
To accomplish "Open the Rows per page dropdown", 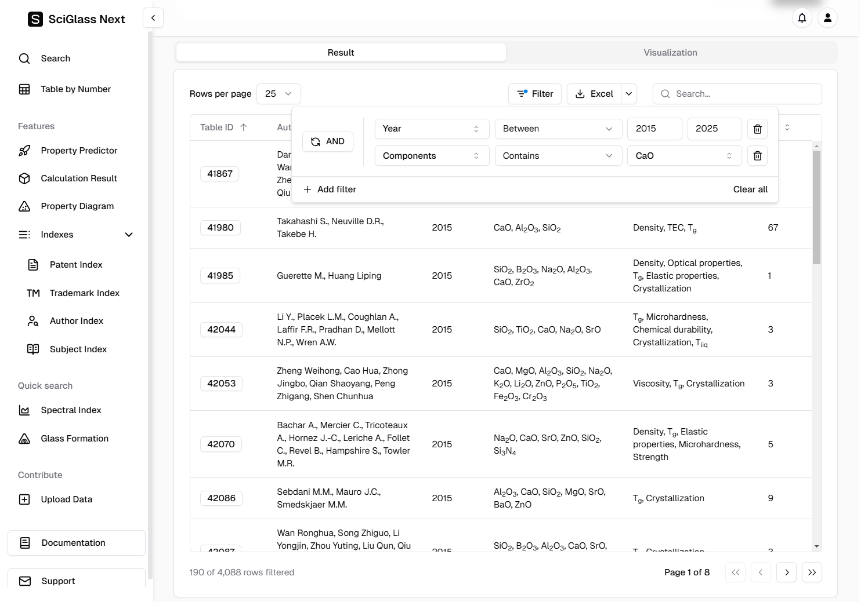I will pos(279,94).
